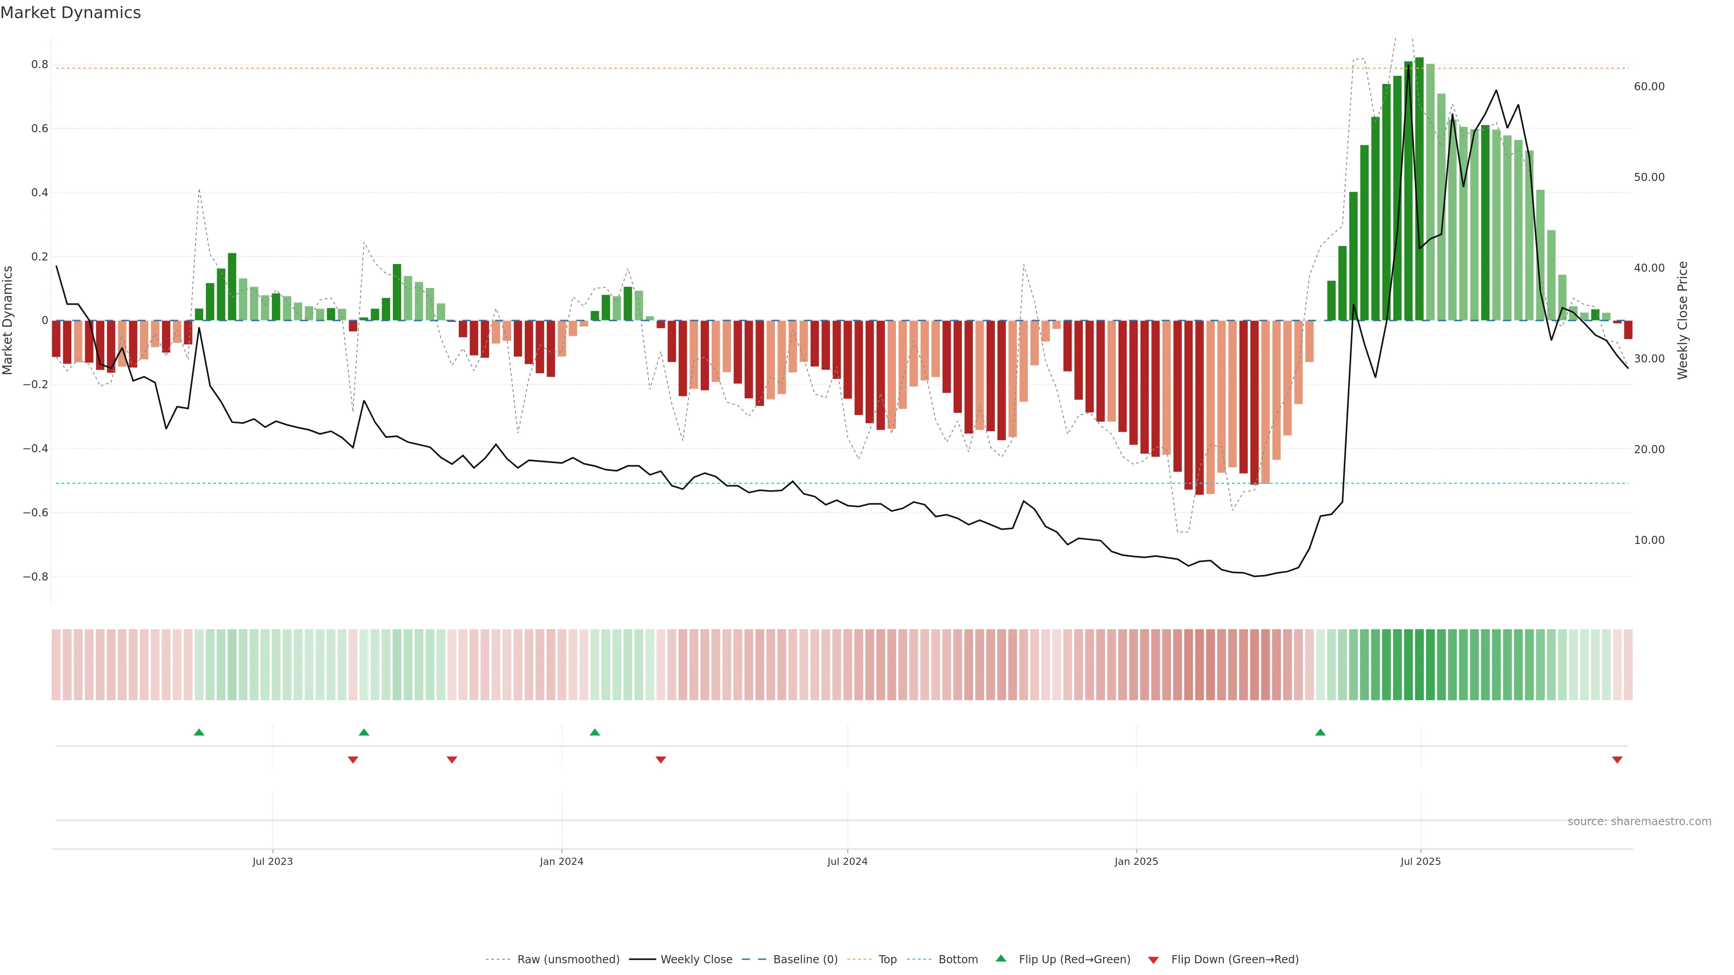Click the first red flip-down triangle marker
This screenshot has height=975, width=1734.
point(353,760)
